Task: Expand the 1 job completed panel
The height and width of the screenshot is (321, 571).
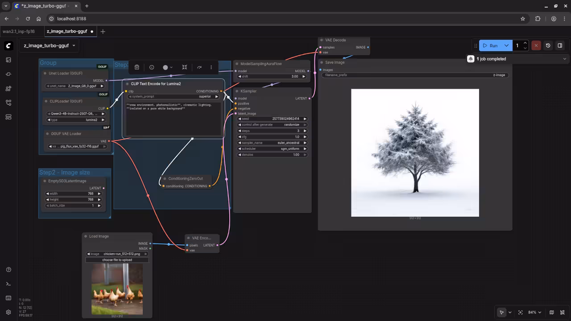Action: pos(564,59)
